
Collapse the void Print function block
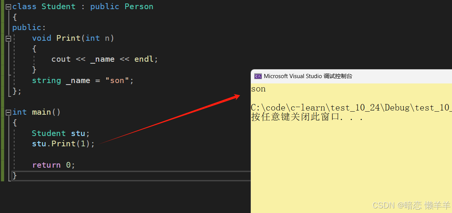tap(8, 38)
